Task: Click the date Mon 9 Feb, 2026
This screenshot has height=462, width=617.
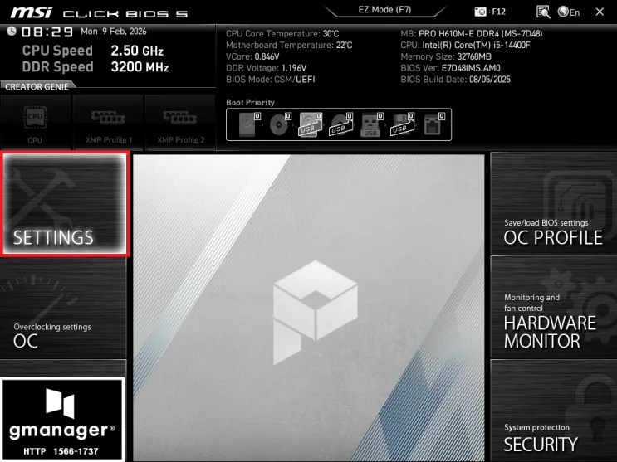Action: (x=113, y=32)
